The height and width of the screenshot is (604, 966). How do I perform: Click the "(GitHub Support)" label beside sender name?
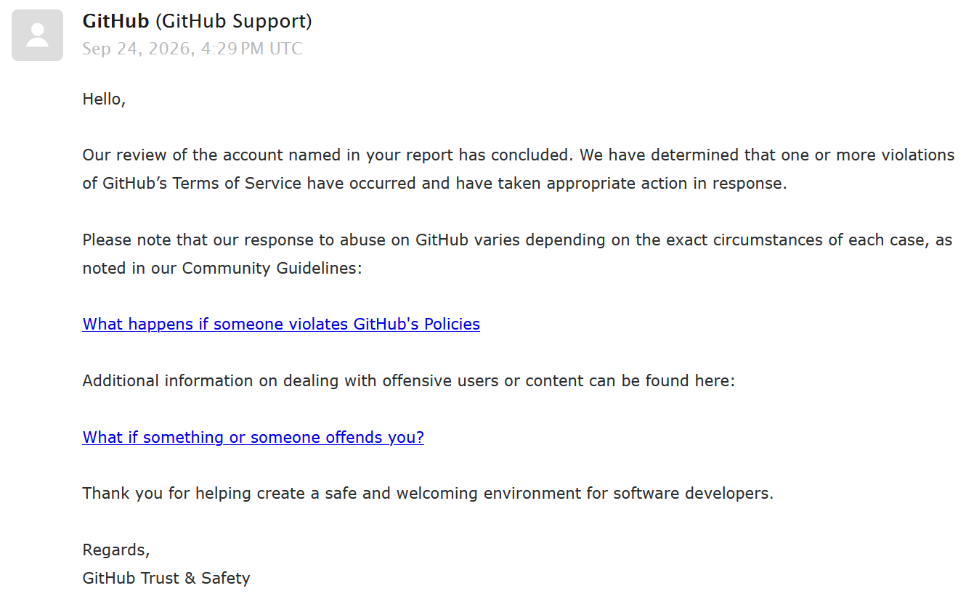point(234,21)
